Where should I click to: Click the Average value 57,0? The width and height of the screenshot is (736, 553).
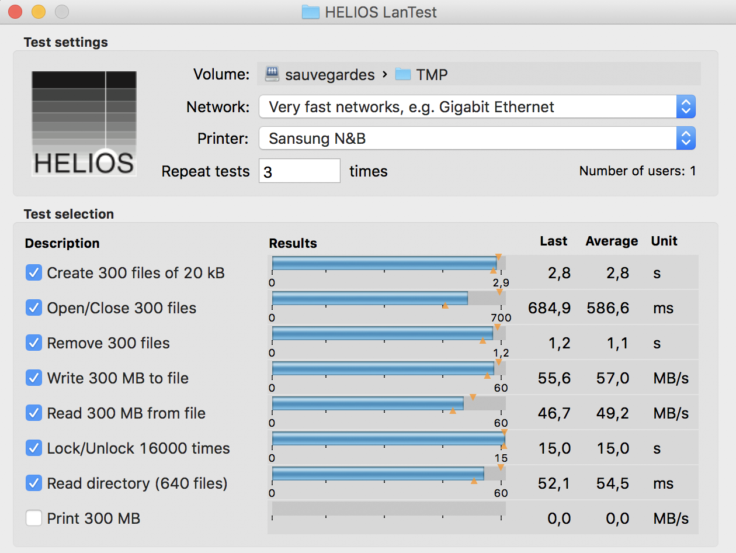pyautogui.click(x=613, y=378)
